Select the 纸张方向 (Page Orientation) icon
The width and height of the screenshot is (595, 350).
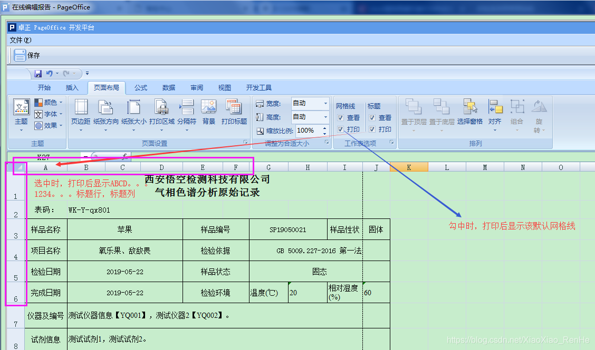tap(107, 112)
